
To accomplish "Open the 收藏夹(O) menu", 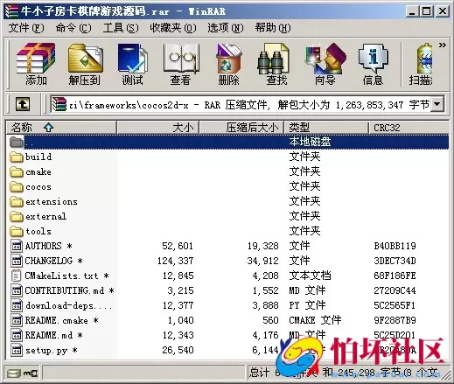I will click(x=173, y=28).
